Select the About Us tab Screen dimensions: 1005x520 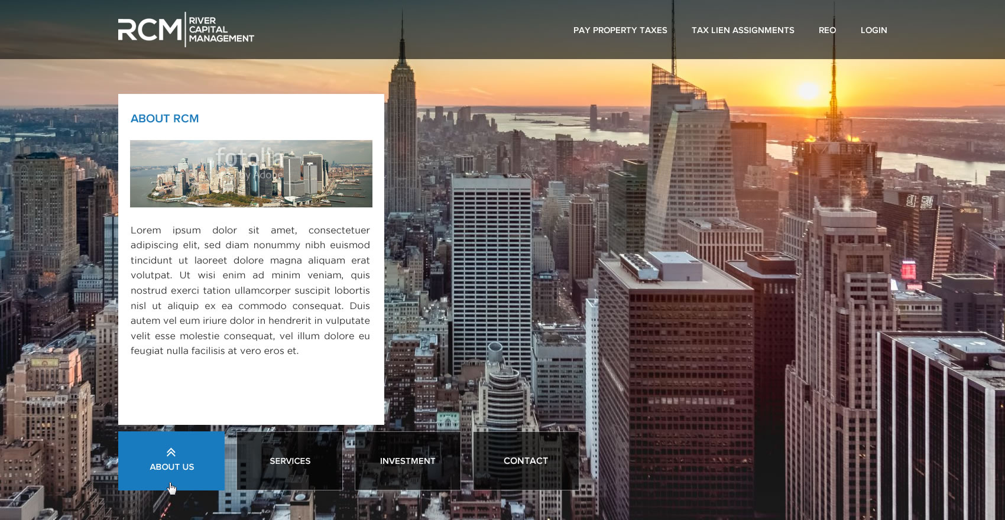pyautogui.click(x=171, y=460)
